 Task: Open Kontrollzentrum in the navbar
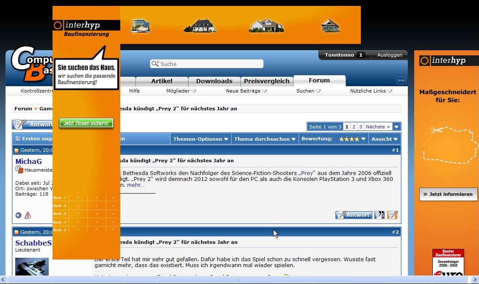click(x=37, y=91)
